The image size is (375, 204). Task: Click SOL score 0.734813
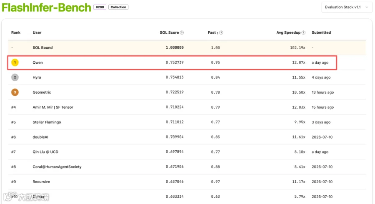coord(175,77)
